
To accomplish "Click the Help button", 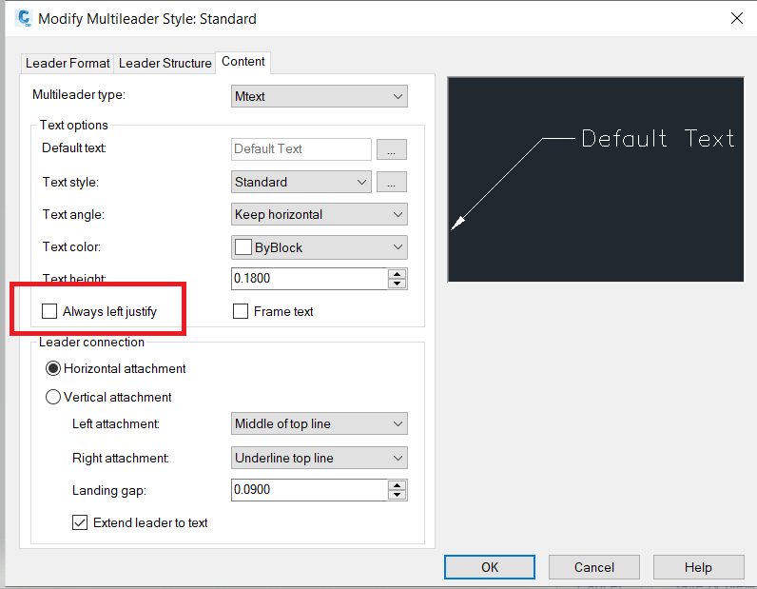I will pos(698,567).
